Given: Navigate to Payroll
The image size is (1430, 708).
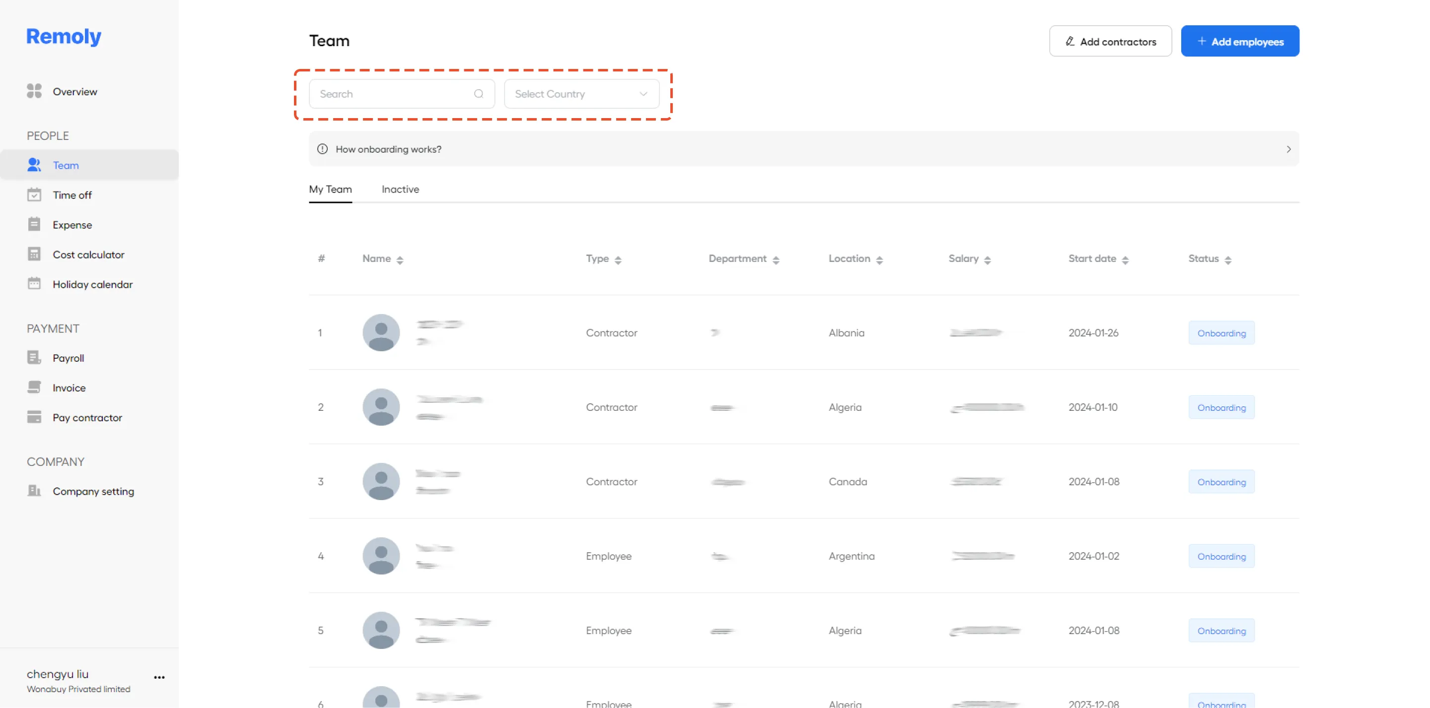Looking at the screenshot, I should click(x=69, y=358).
